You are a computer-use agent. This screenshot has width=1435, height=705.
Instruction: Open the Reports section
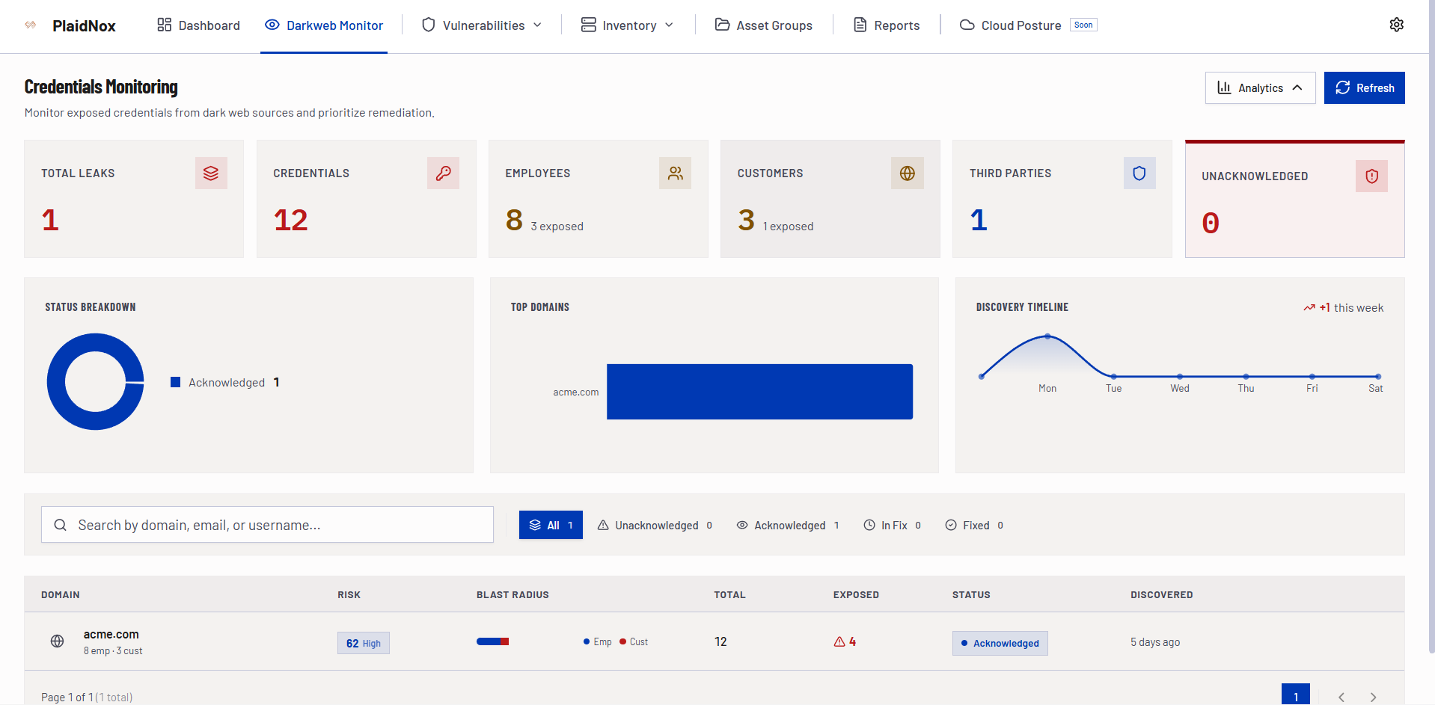tap(886, 25)
